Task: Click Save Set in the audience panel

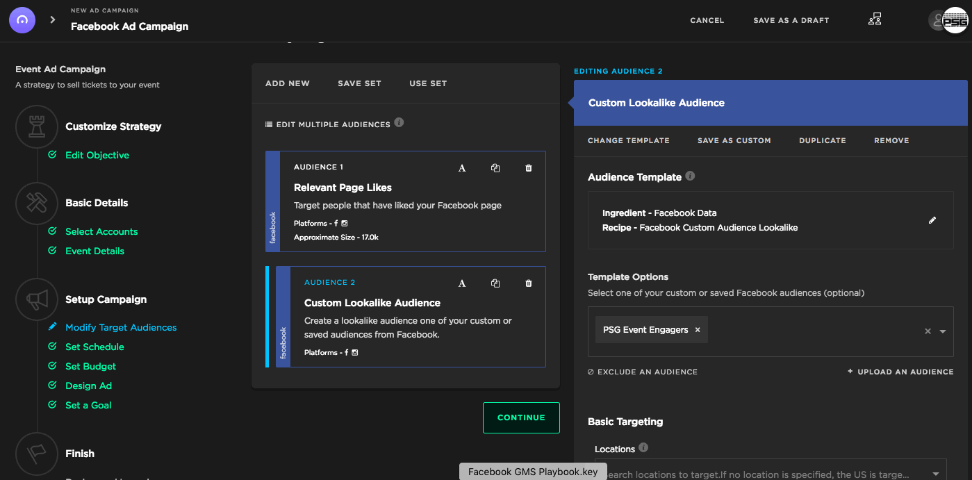Action: [x=359, y=83]
